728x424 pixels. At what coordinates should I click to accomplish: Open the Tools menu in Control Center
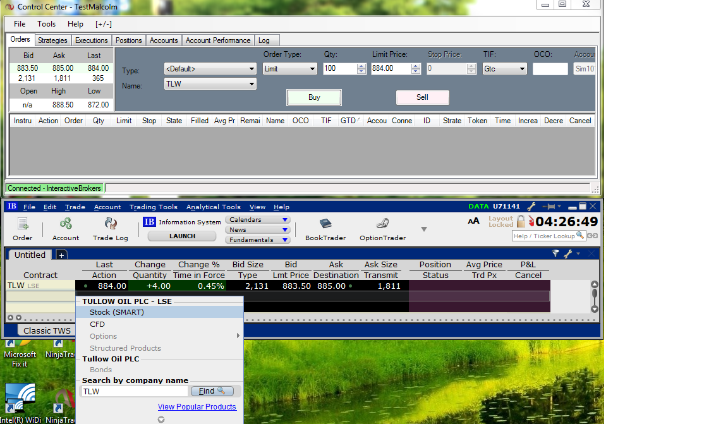pos(46,24)
